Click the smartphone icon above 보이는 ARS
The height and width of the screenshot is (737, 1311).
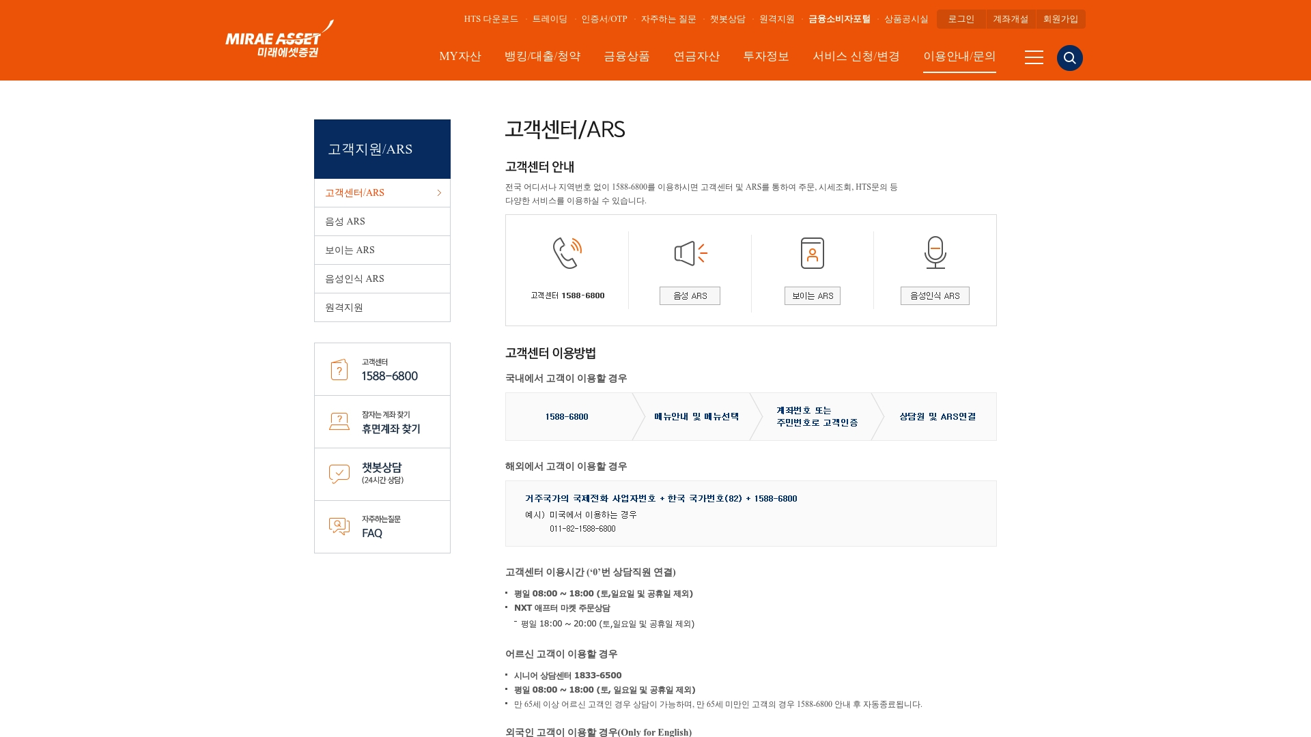click(x=813, y=252)
